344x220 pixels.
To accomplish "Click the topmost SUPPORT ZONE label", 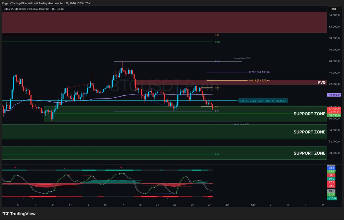I will [x=309, y=114].
